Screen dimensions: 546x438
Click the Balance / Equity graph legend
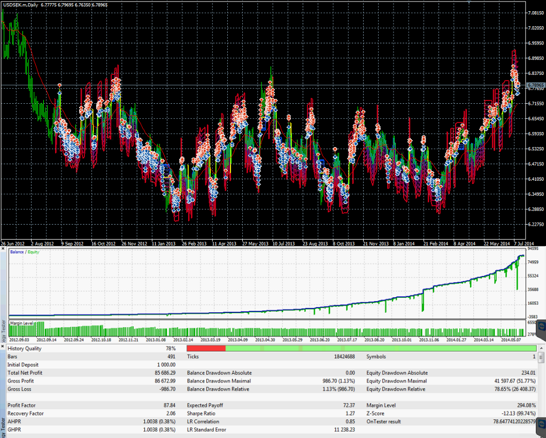point(25,251)
